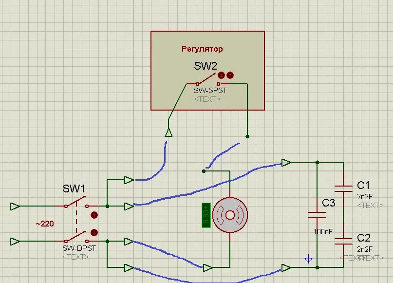
Task: Click the terminal feeding capacitor top rail
Action: click(x=286, y=162)
